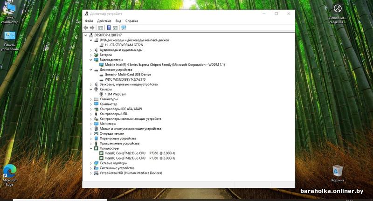The width and height of the screenshot is (373, 201).
Task: Click the Видеоадаптеры display adapter icon
Action: (x=96, y=60)
